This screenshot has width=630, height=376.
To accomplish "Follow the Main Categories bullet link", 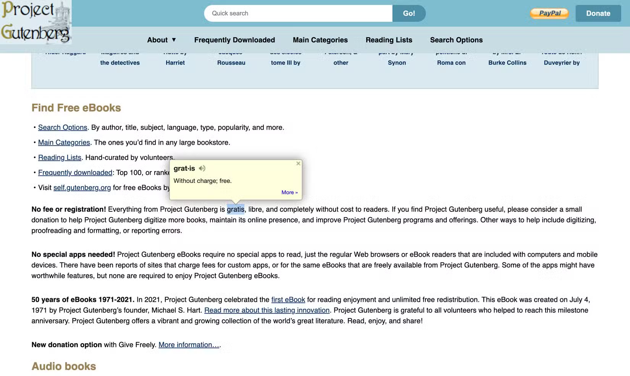I will pos(64,142).
